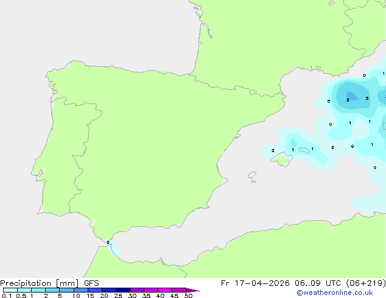Click the 'Precipitation [mm] GFS' title text
Viewport: 386px width, 298px height.
click(x=49, y=283)
